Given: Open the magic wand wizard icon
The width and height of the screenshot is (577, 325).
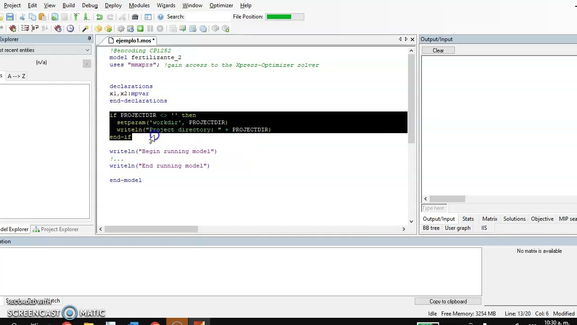Looking at the screenshot, I should (85, 28).
